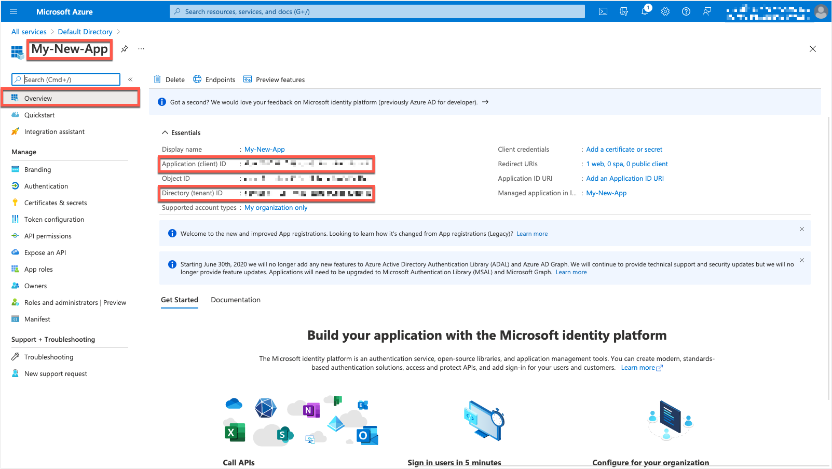Screen dimensions: 832x469
Task: Click the Preview features icon
Action: pyautogui.click(x=248, y=79)
